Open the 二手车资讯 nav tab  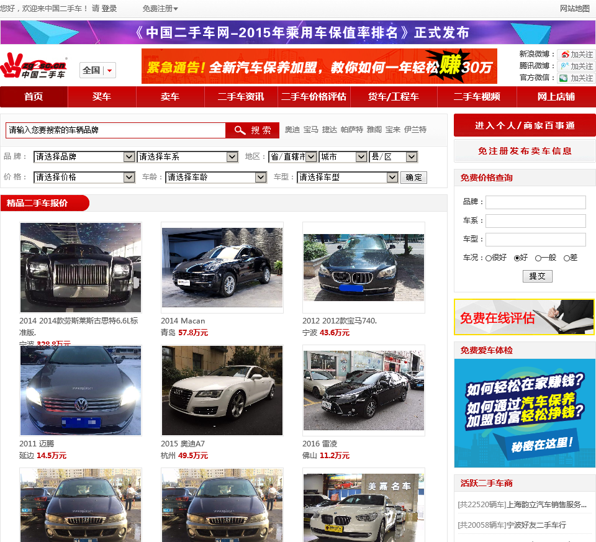[x=241, y=97]
